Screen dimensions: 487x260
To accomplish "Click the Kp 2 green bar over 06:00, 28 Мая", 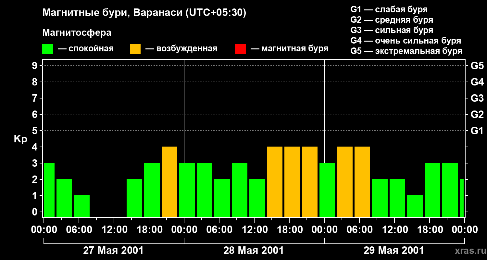I will coord(222,198).
